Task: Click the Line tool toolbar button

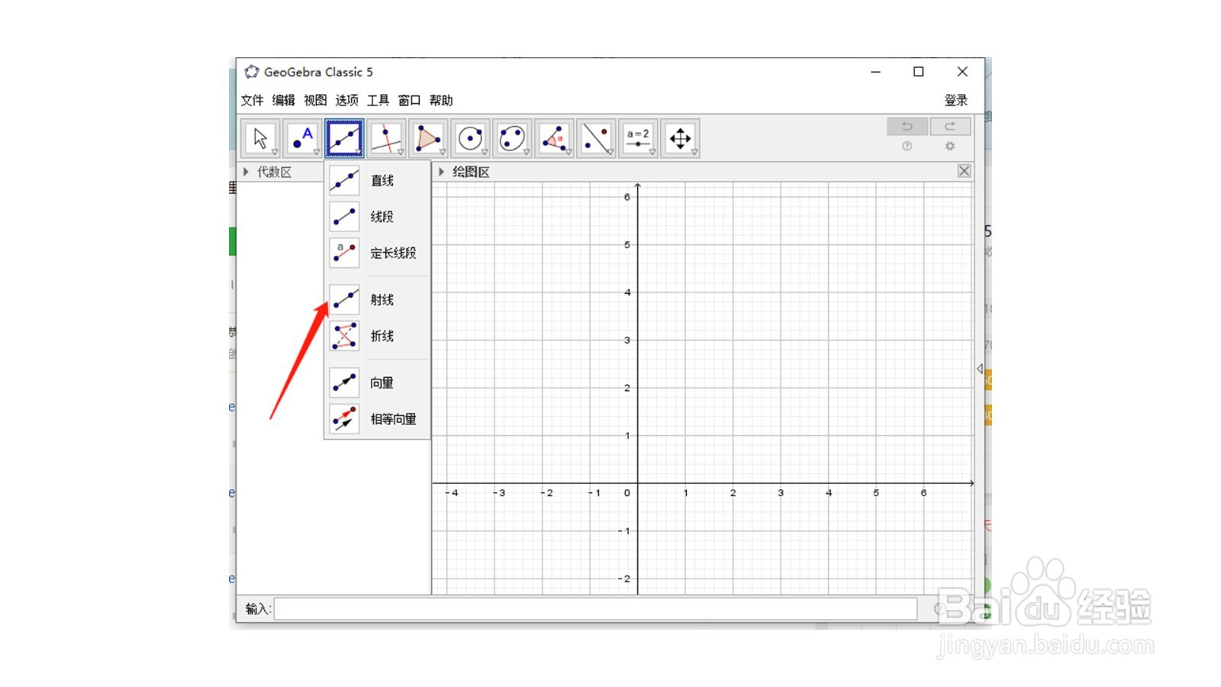Action: coord(344,138)
